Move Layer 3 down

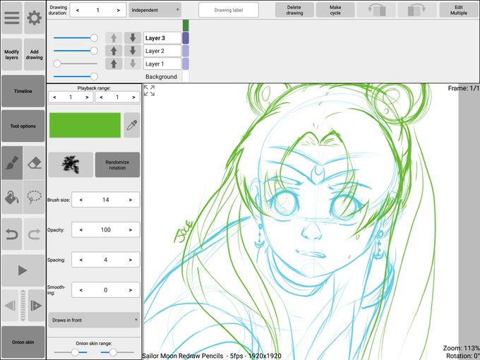pos(133,38)
